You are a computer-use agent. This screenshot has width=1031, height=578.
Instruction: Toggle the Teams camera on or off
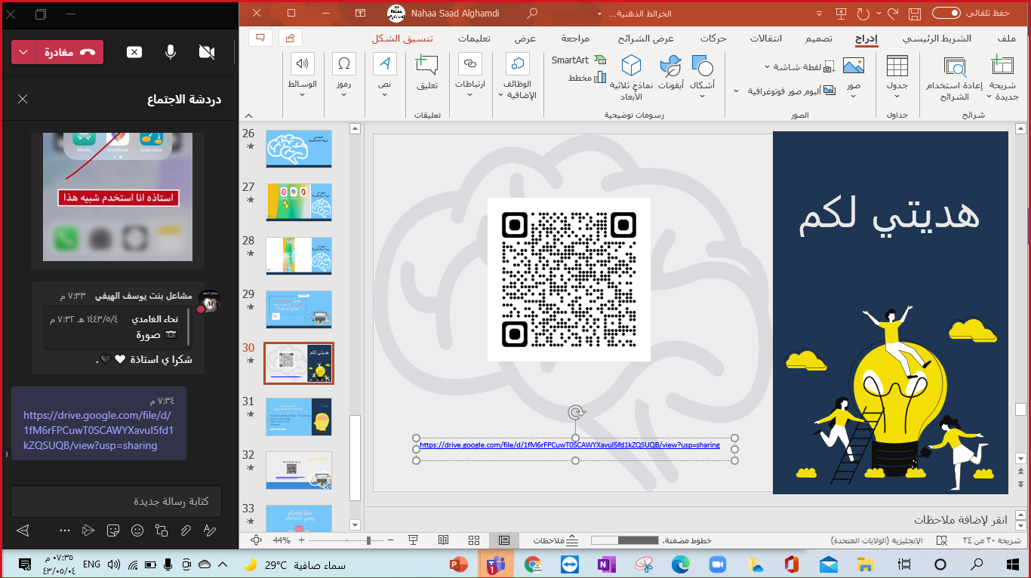(x=206, y=51)
